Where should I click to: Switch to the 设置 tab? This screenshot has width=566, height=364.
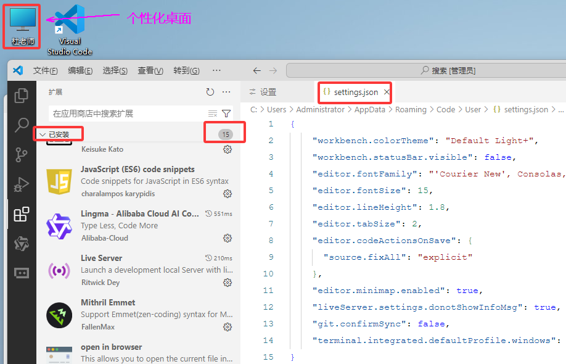click(263, 93)
